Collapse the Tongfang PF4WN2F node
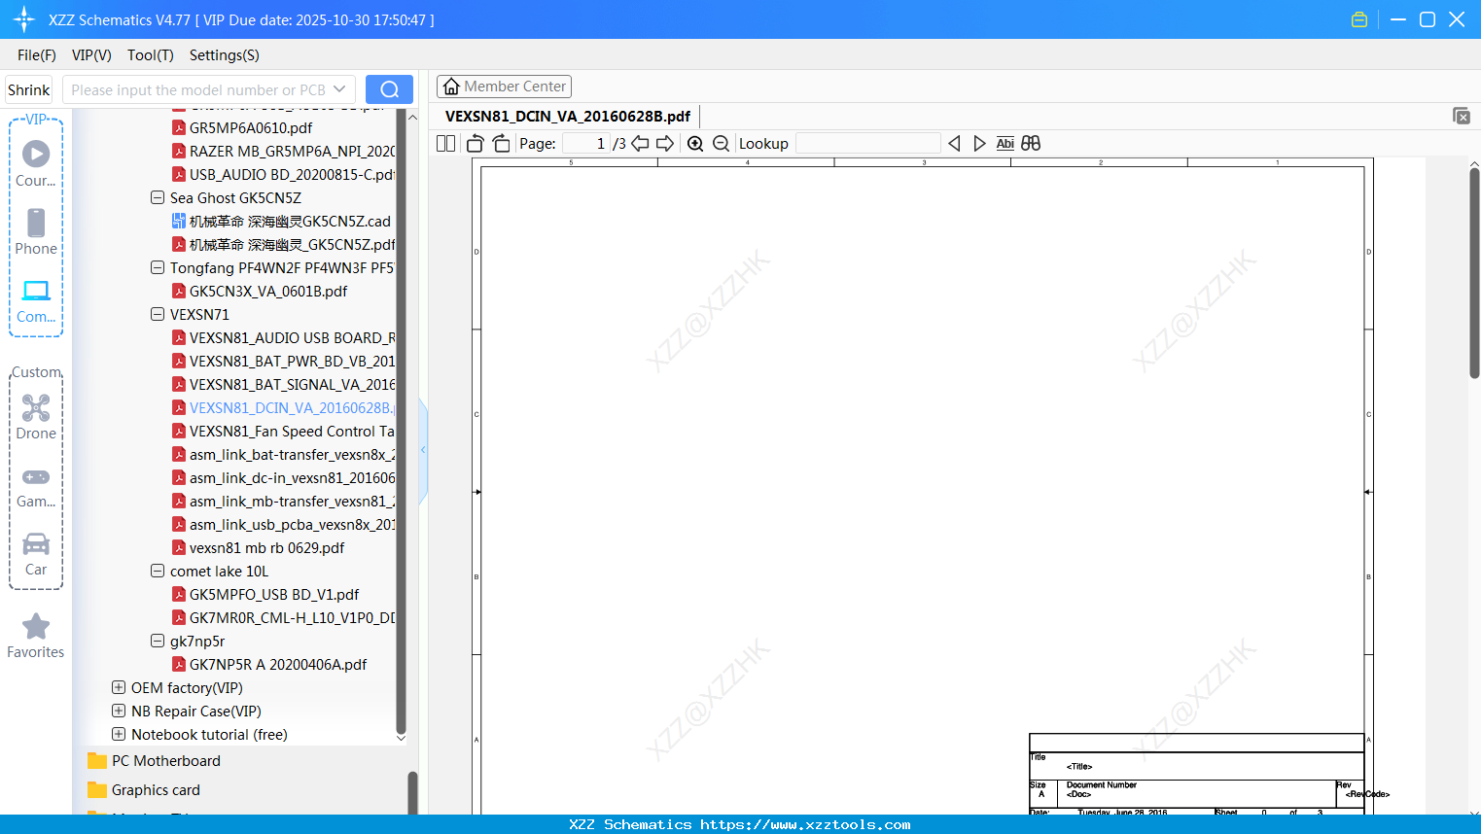The height and width of the screenshot is (834, 1481). pyautogui.click(x=158, y=267)
